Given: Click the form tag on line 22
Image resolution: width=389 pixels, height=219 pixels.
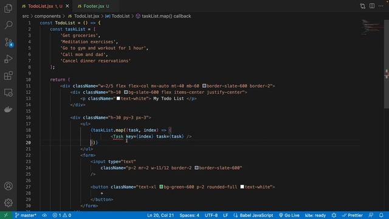Looking at the screenshot, I should click(x=88, y=156).
